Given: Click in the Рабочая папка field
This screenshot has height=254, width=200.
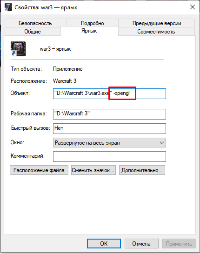Looking at the screenshot, I should click(109, 114).
